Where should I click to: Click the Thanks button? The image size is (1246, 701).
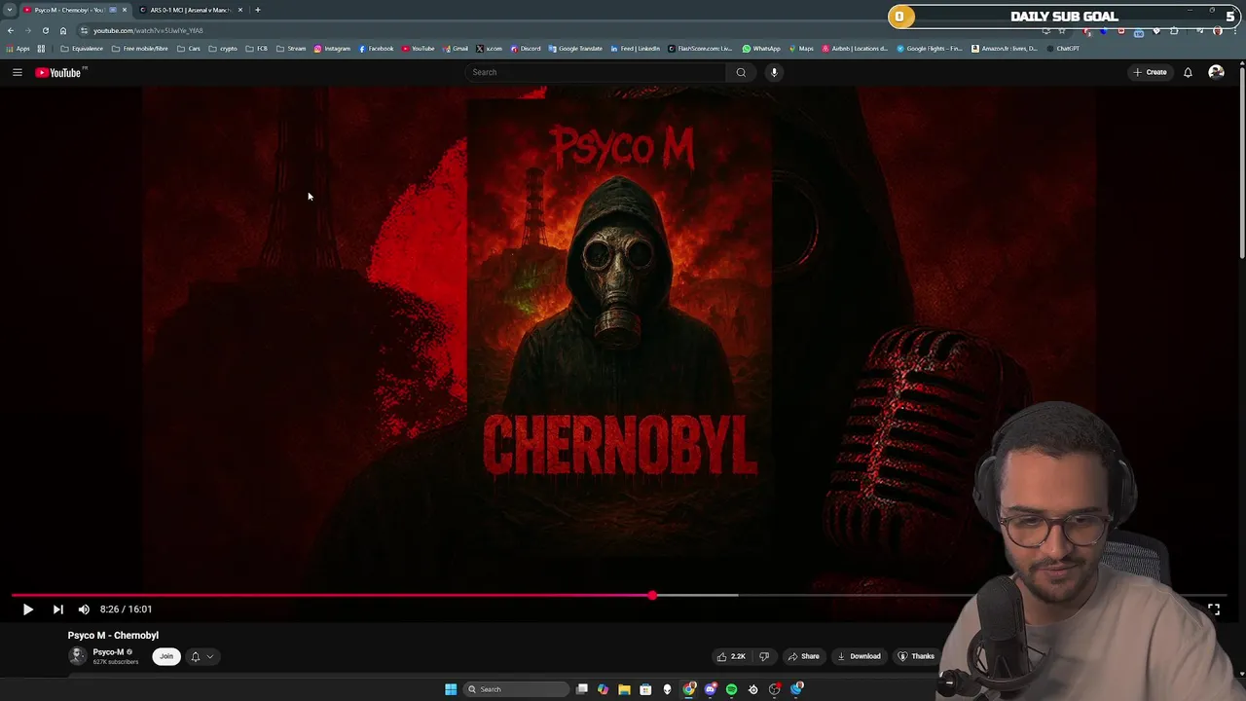(916, 656)
